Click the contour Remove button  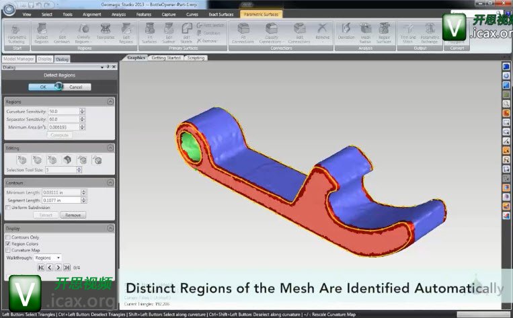coord(73,215)
